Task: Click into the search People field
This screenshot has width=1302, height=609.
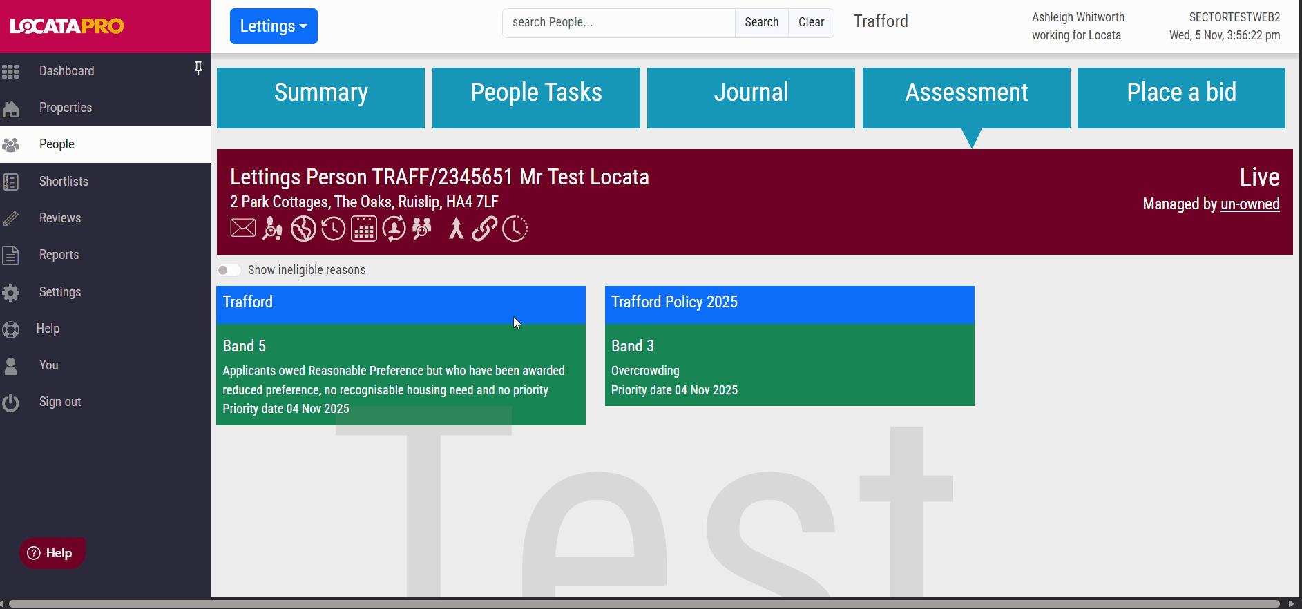Action: [x=619, y=23]
